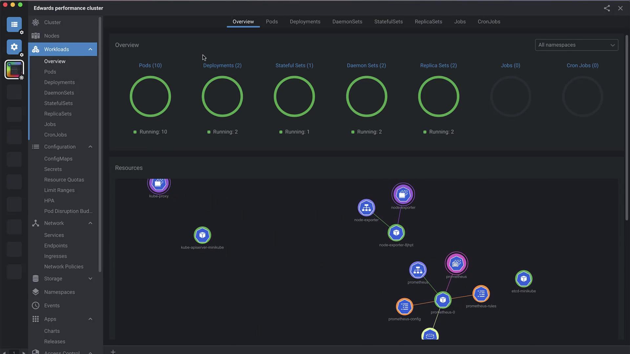Click the prometheus-rules configmap node icon
The height and width of the screenshot is (354, 630).
click(x=481, y=294)
